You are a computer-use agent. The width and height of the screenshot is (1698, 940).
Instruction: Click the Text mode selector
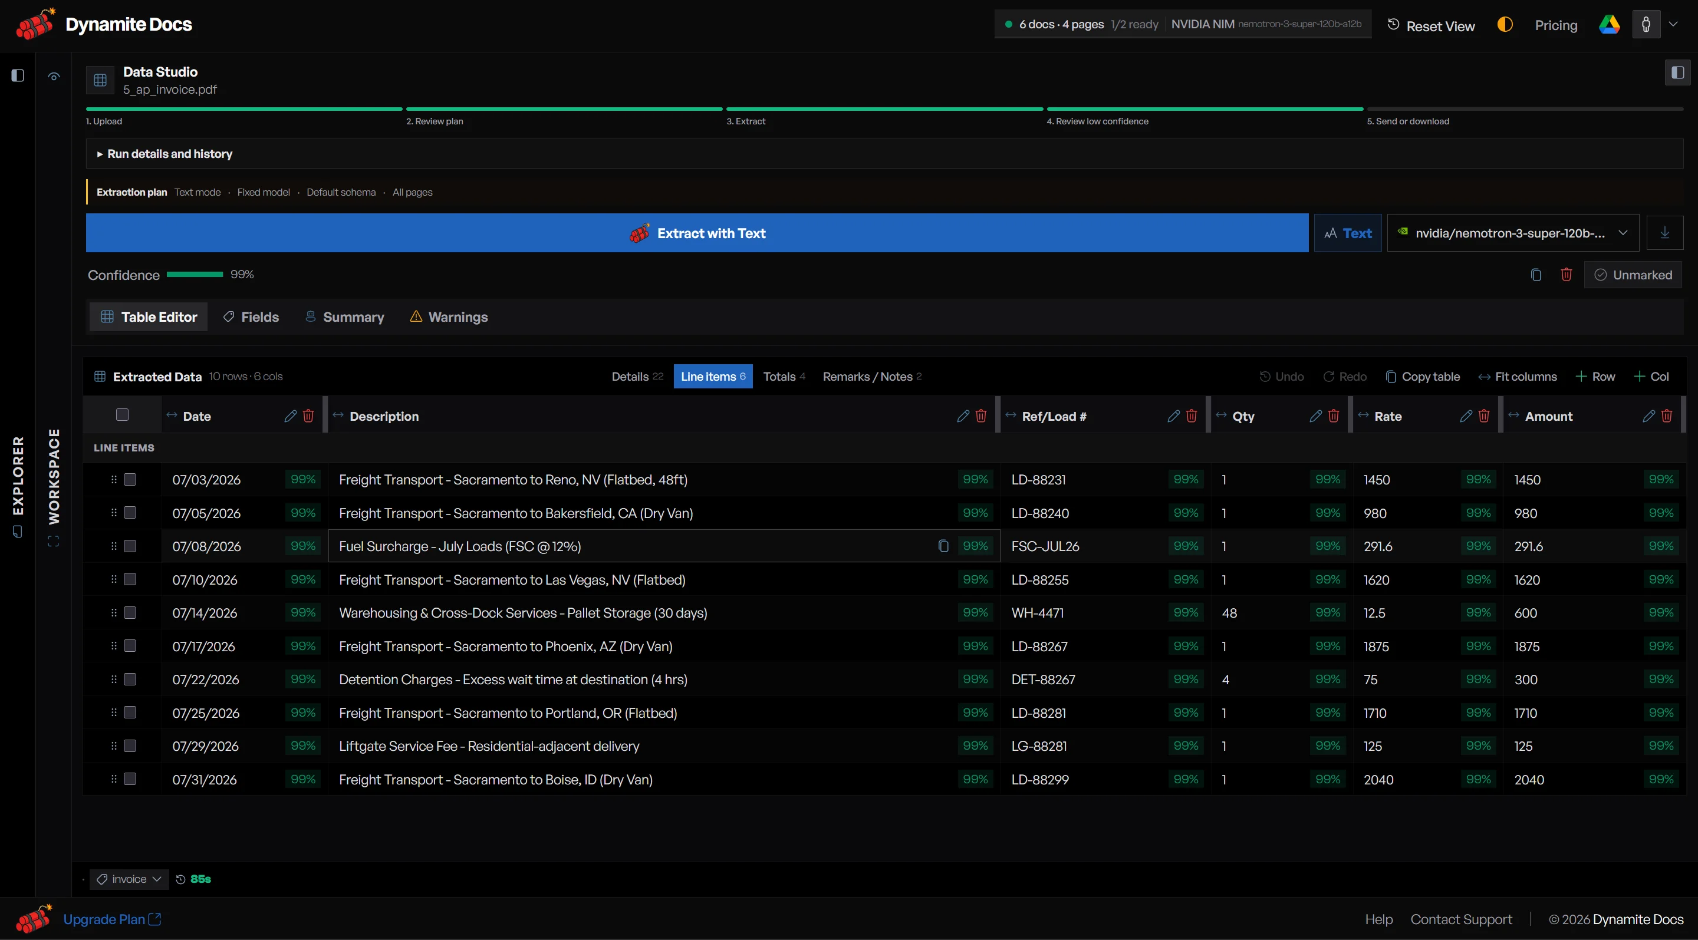(1347, 233)
